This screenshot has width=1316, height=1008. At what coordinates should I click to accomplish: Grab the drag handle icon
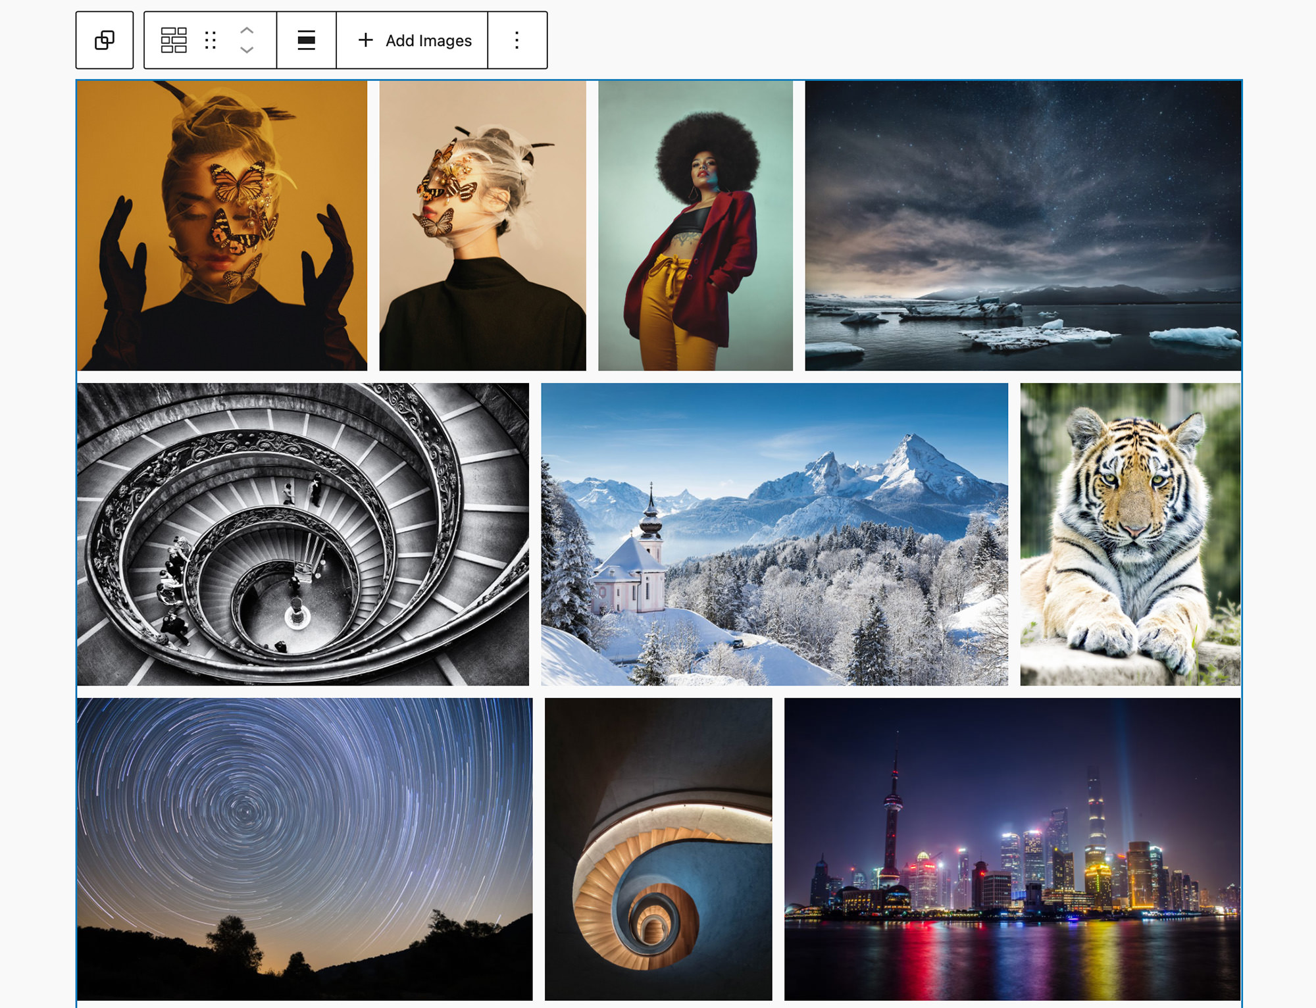[211, 40]
